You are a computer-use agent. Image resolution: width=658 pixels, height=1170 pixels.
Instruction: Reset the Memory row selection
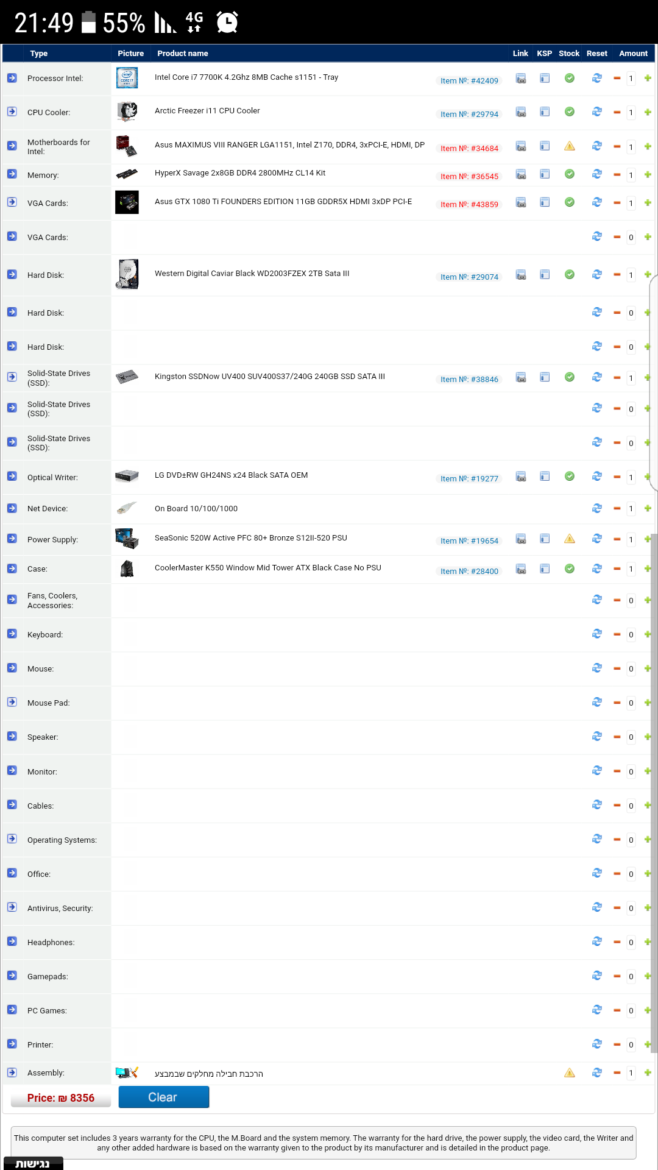tap(597, 174)
